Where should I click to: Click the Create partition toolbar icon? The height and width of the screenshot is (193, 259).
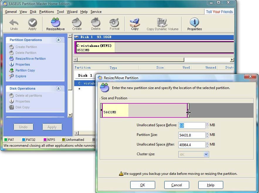pyautogui.click(x=77, y=22)
